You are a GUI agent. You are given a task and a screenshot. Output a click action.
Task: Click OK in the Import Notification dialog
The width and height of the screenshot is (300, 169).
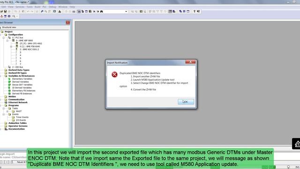pyautogui.click(x=186, y=101)
